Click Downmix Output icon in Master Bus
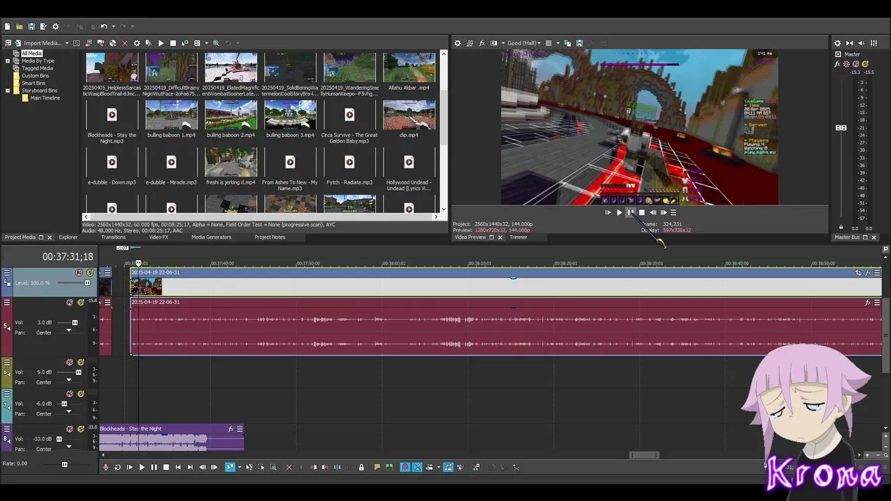Viewport: 891px width, 501px height. pyautogui.click(x=850, y=43)
